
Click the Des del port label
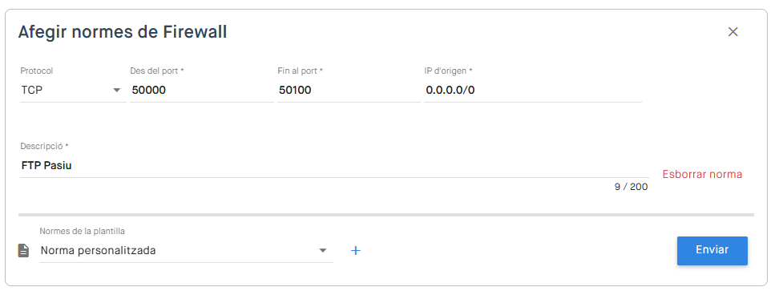click(156, 71)
